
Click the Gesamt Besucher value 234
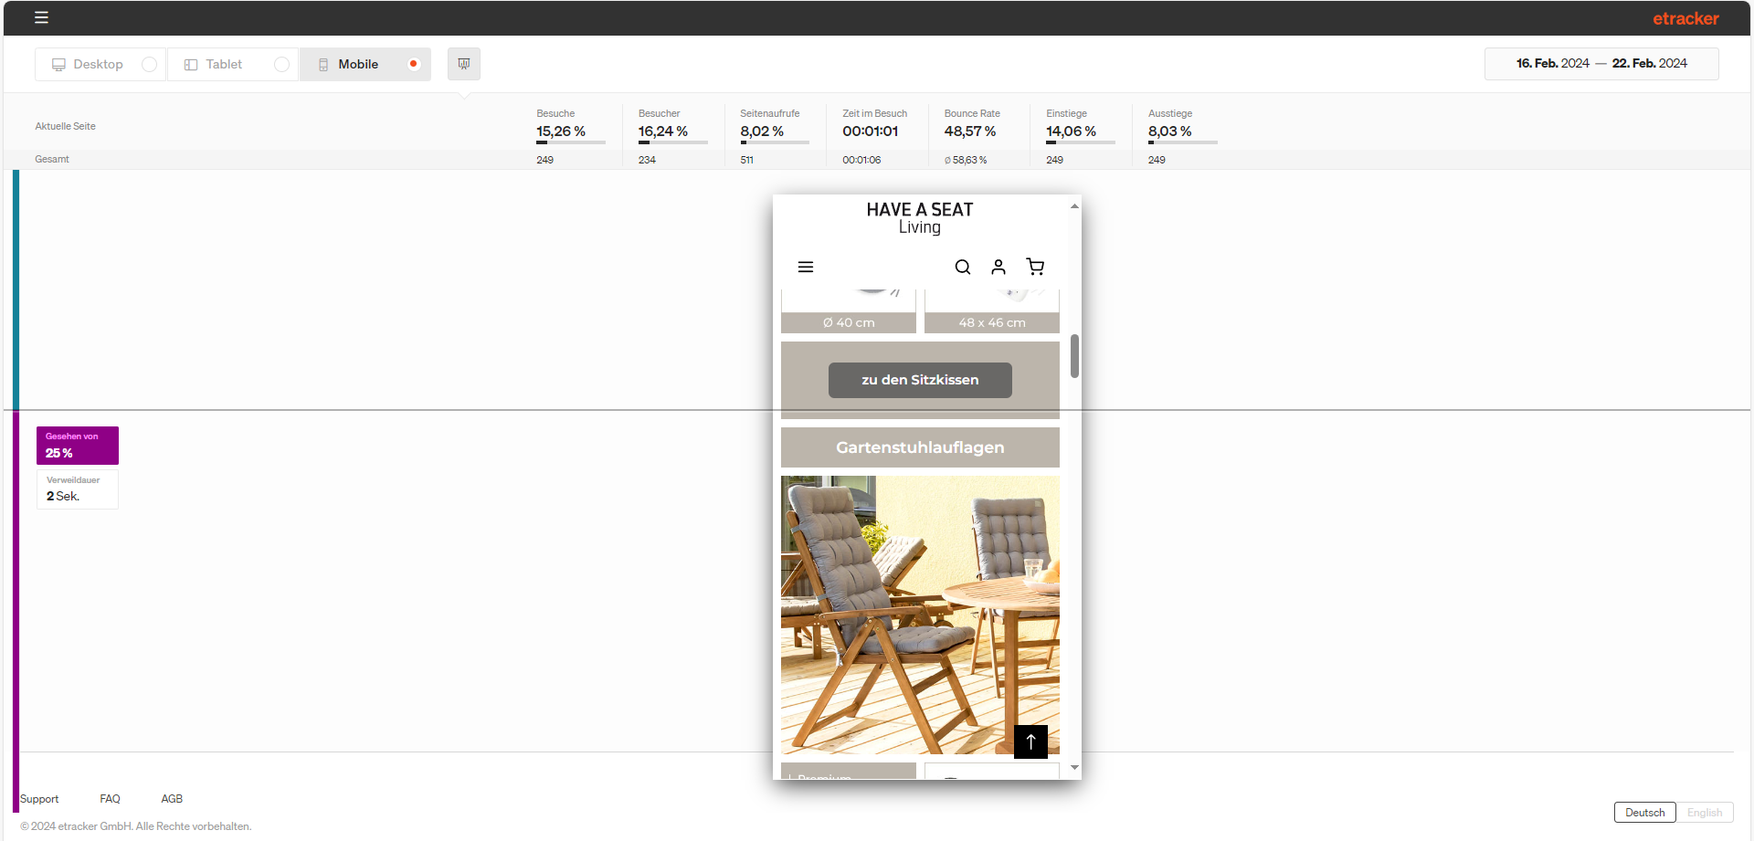647,160
